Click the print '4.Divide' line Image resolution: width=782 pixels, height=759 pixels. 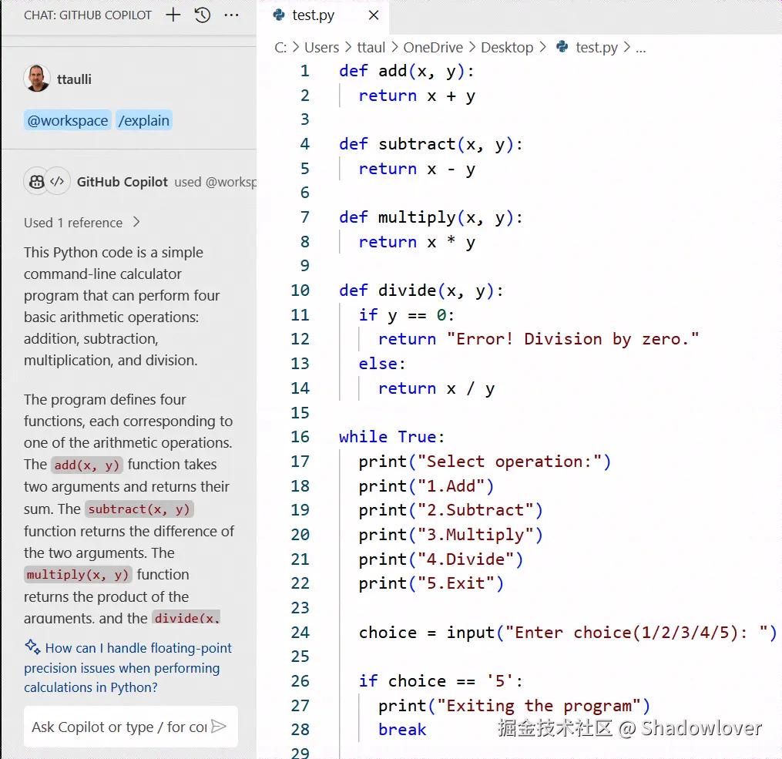(441, 559)
